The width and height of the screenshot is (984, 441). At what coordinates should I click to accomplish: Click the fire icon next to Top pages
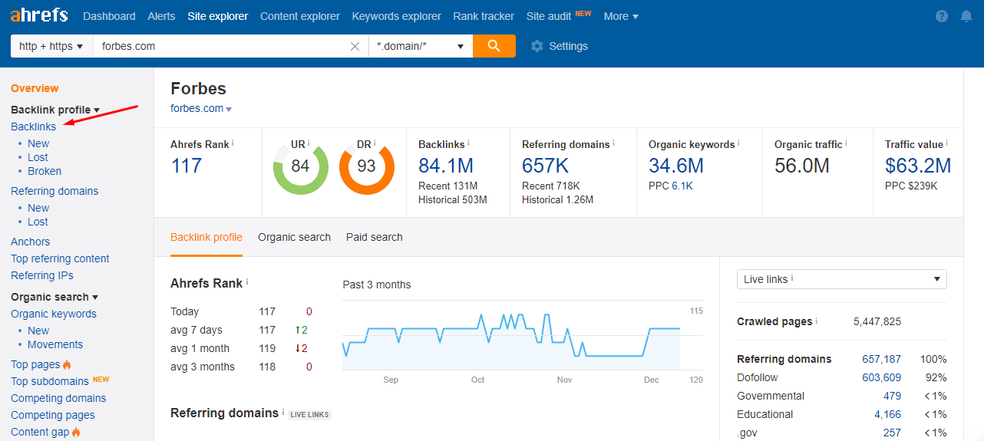pos(67,364)
